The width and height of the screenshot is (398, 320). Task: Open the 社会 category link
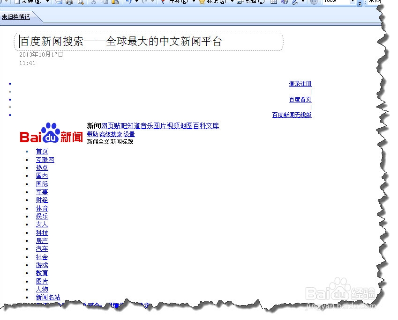point(42,257)
